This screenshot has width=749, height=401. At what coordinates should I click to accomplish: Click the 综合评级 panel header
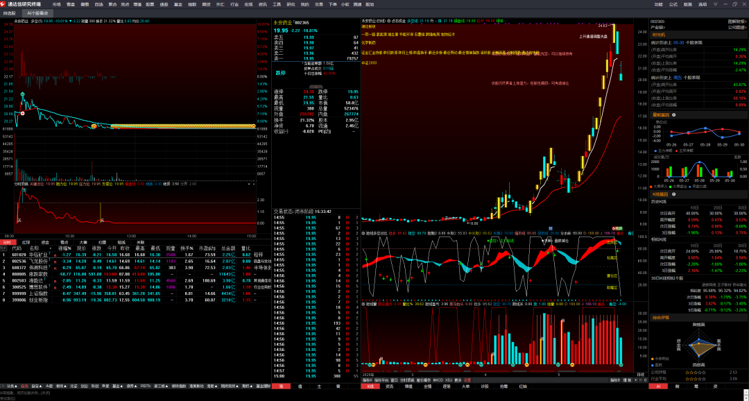click(699, 317)
